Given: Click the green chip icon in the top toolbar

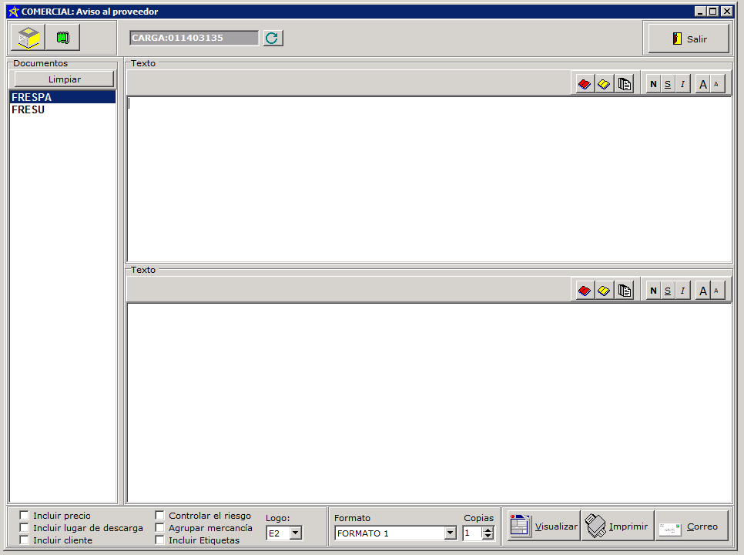Looking at the screenshot, I should coord(62,38).
